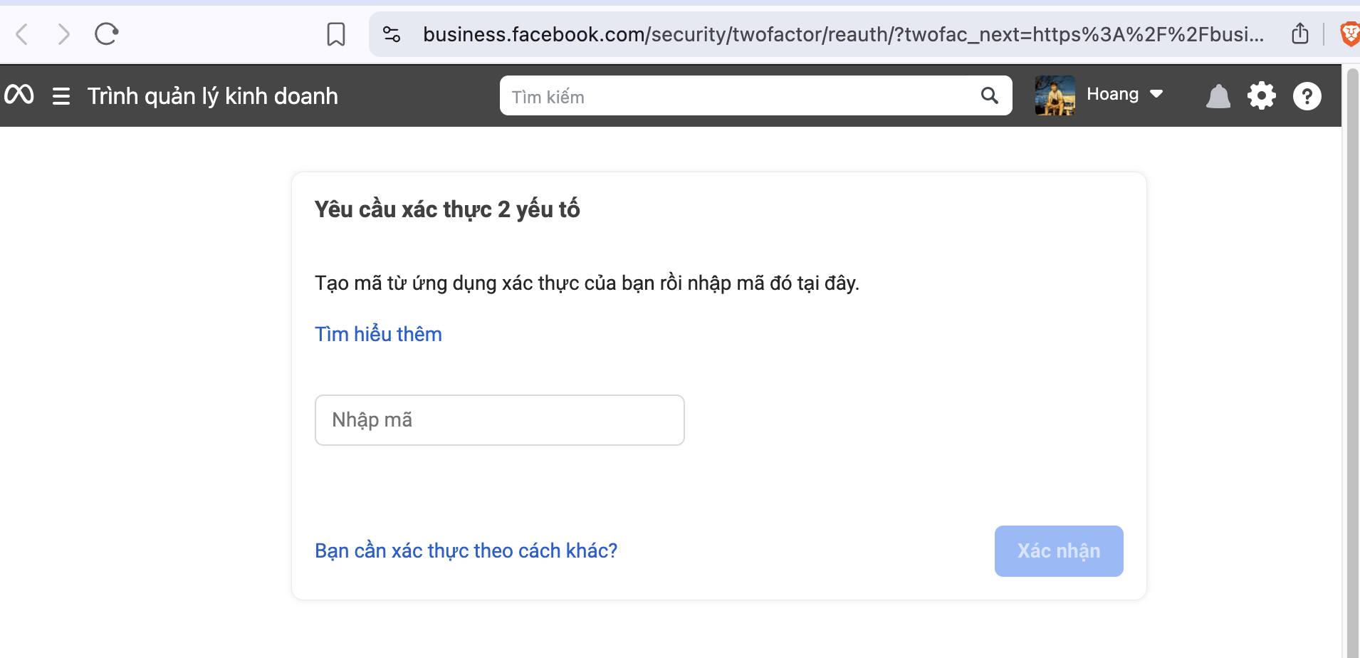This screenshot has width=1360, height=658.
Task: Open site settings icon in address bar
Action: [392, 34]
